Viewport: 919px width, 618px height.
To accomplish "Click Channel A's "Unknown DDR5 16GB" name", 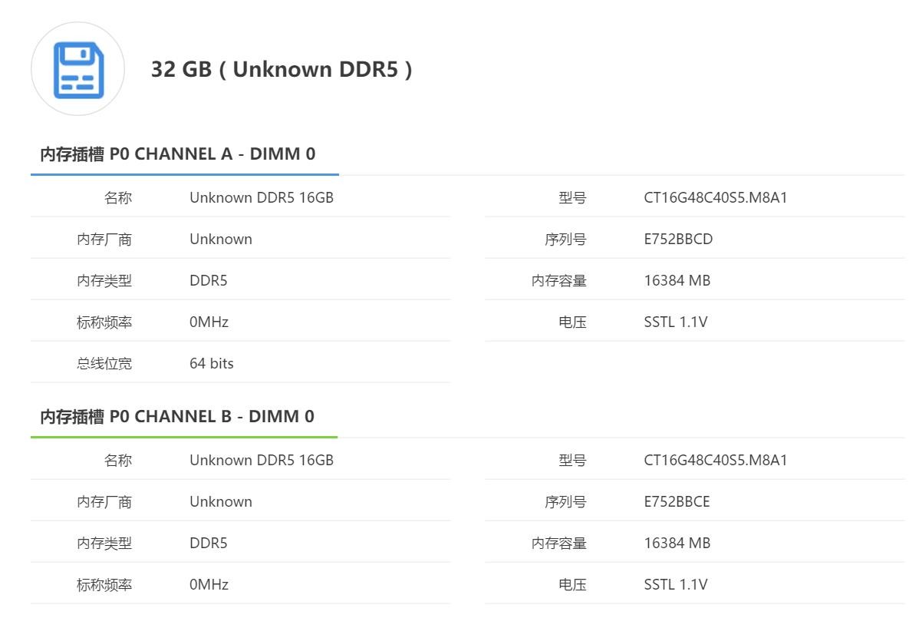I will click(262, 197).
